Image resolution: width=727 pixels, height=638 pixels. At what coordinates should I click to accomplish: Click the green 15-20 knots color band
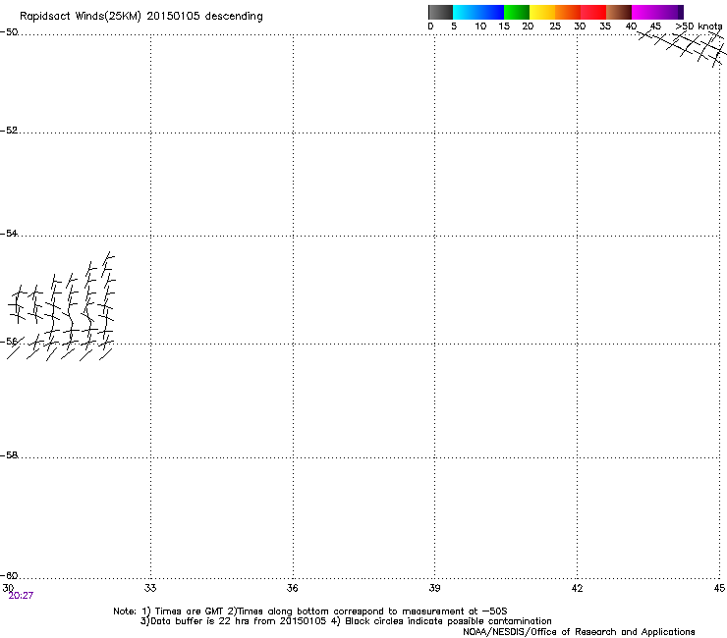pyautogui.click(x=517, y=12)
